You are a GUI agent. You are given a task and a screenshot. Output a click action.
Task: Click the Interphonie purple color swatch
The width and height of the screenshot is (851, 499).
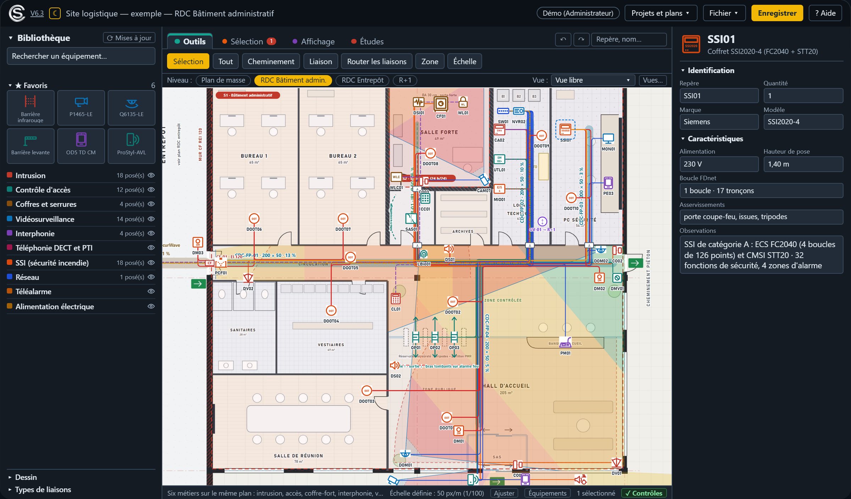tap(10, 233)
